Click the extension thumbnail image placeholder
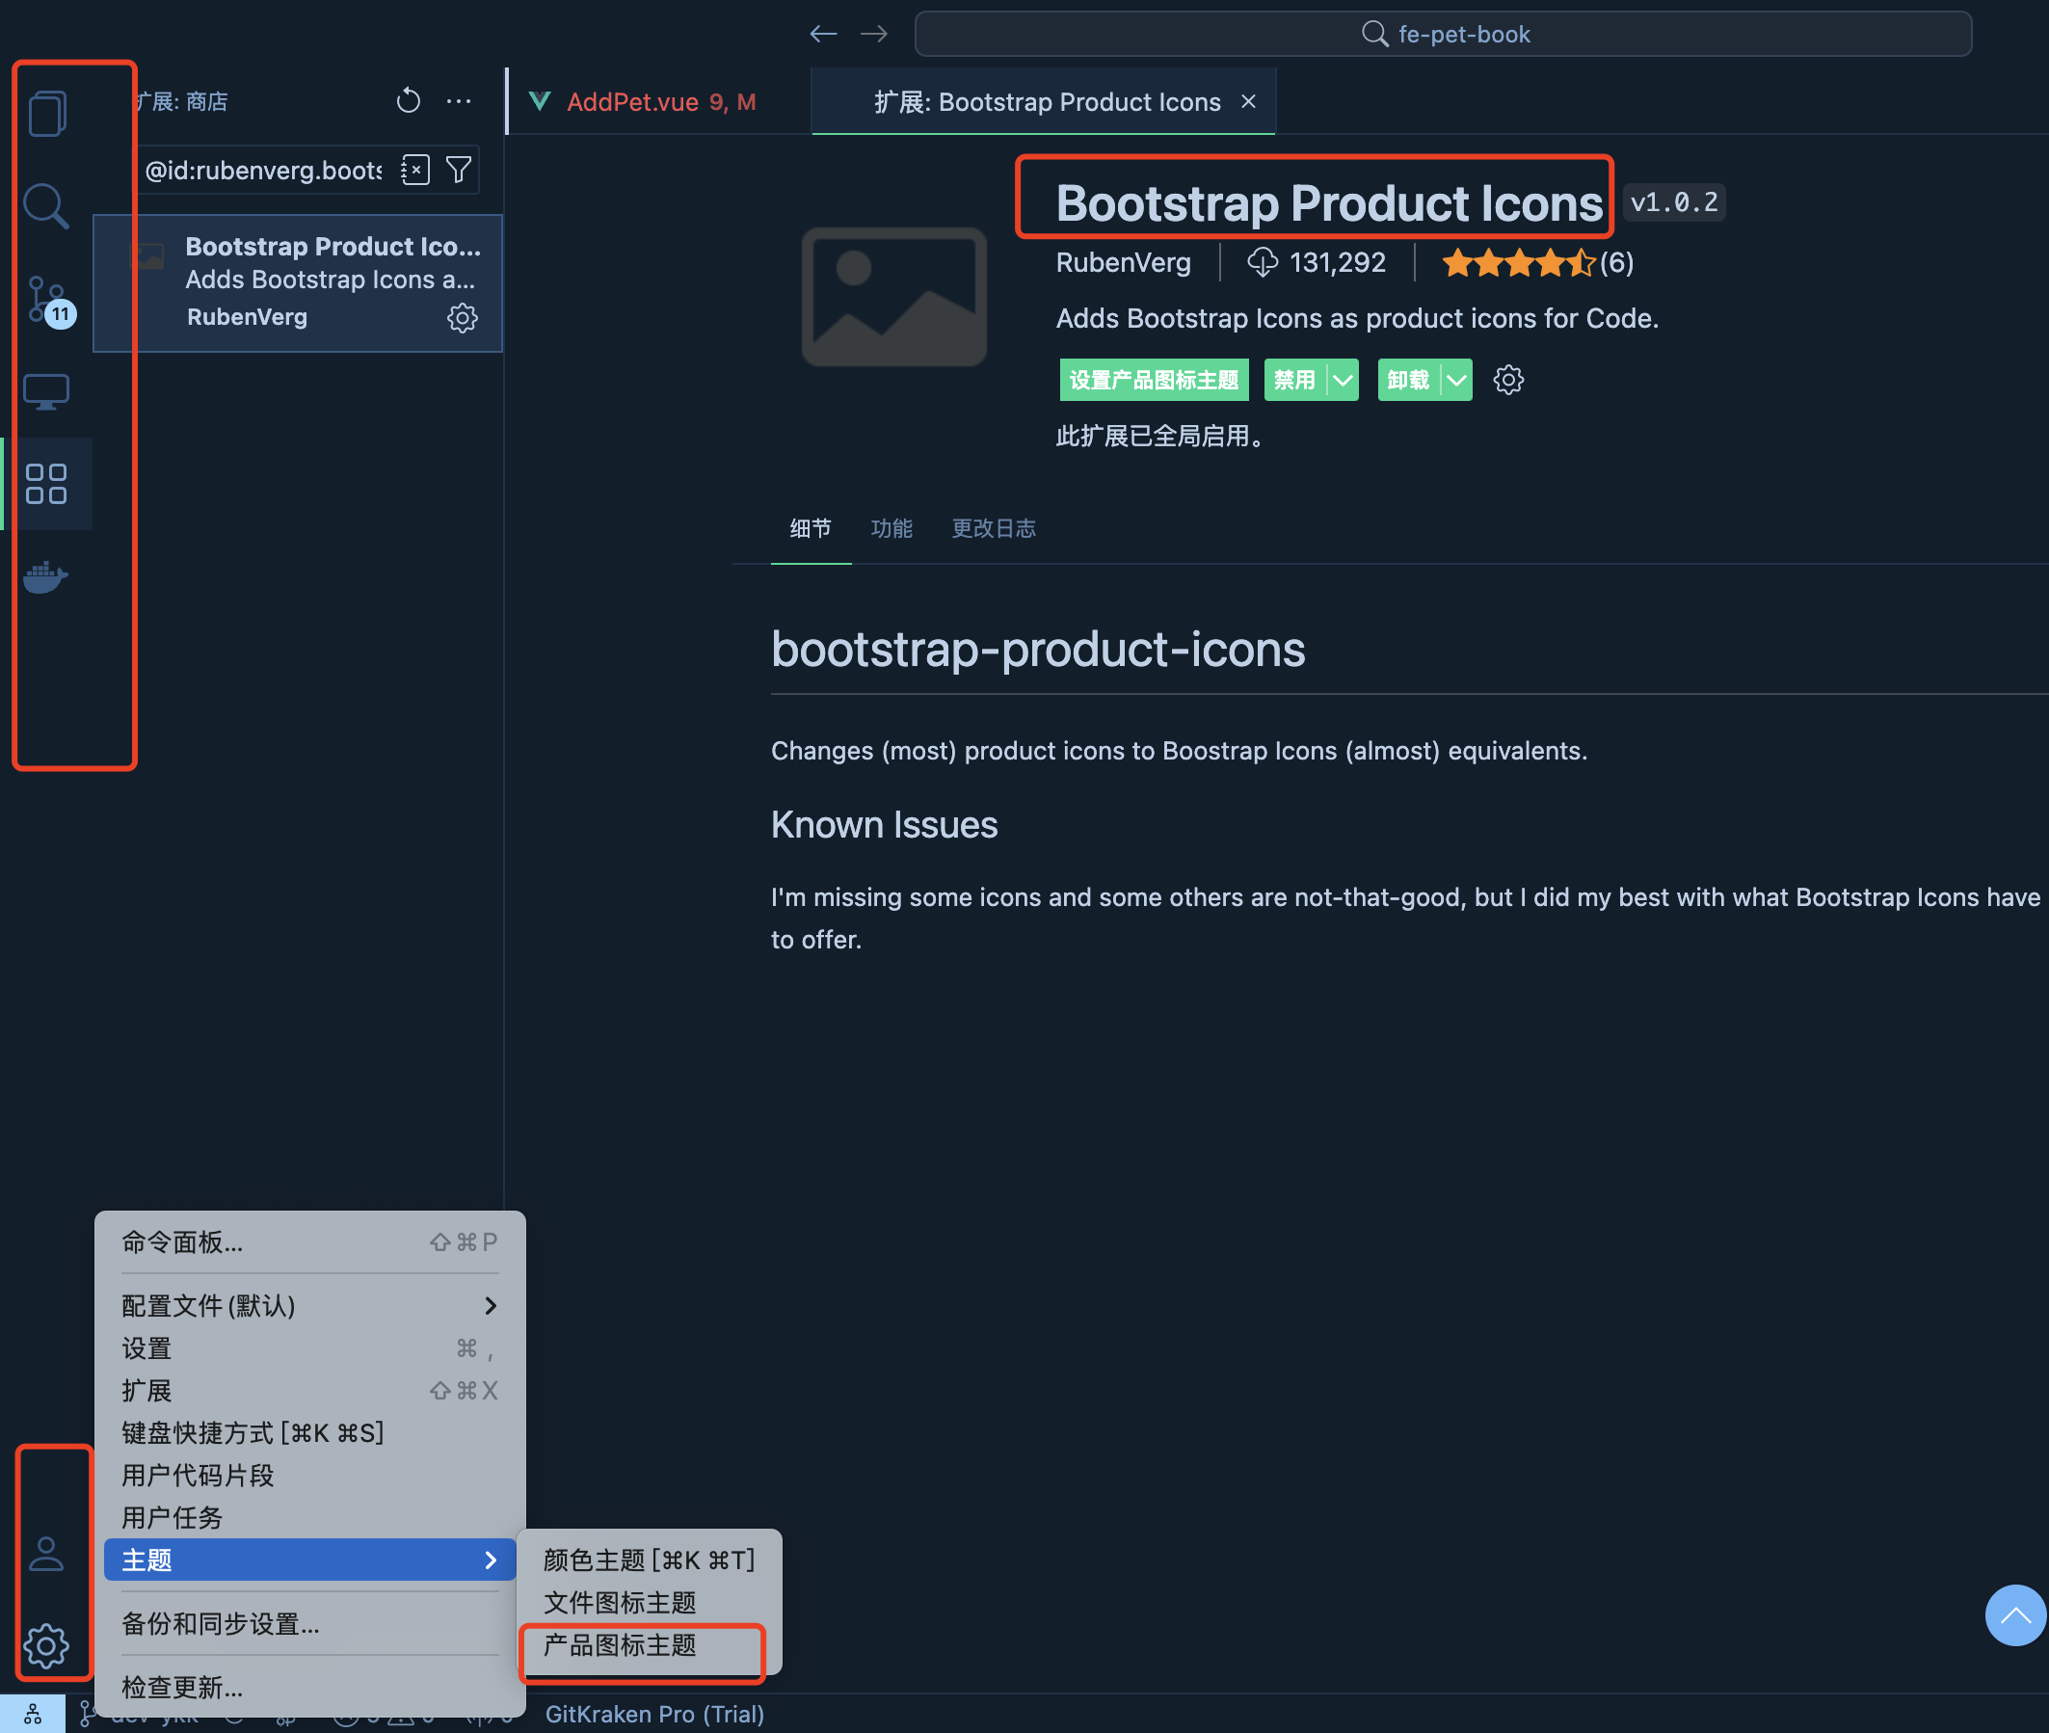 pos(892,292)
